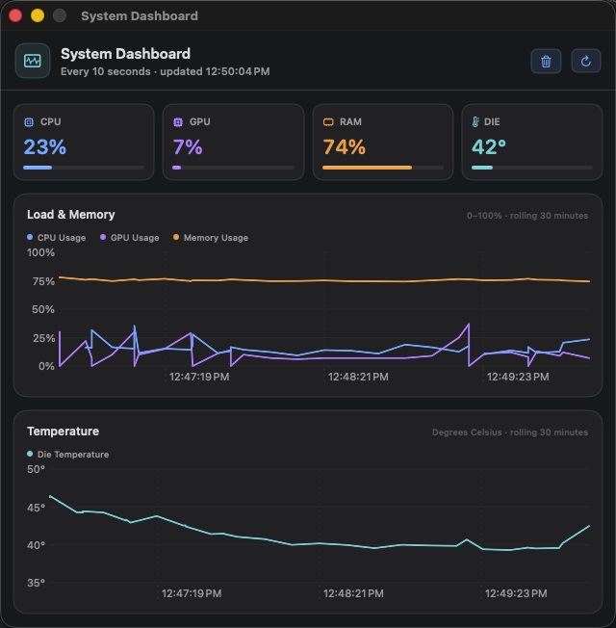Click the 7% GPU value
The image size is (616, 628).
click(188, 147)
